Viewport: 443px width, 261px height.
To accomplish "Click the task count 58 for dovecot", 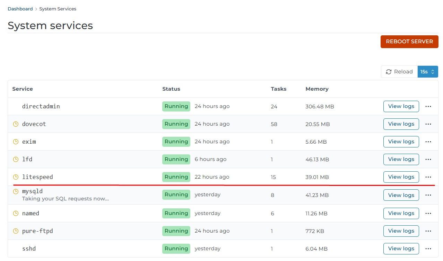I will [x=274, y=124].
